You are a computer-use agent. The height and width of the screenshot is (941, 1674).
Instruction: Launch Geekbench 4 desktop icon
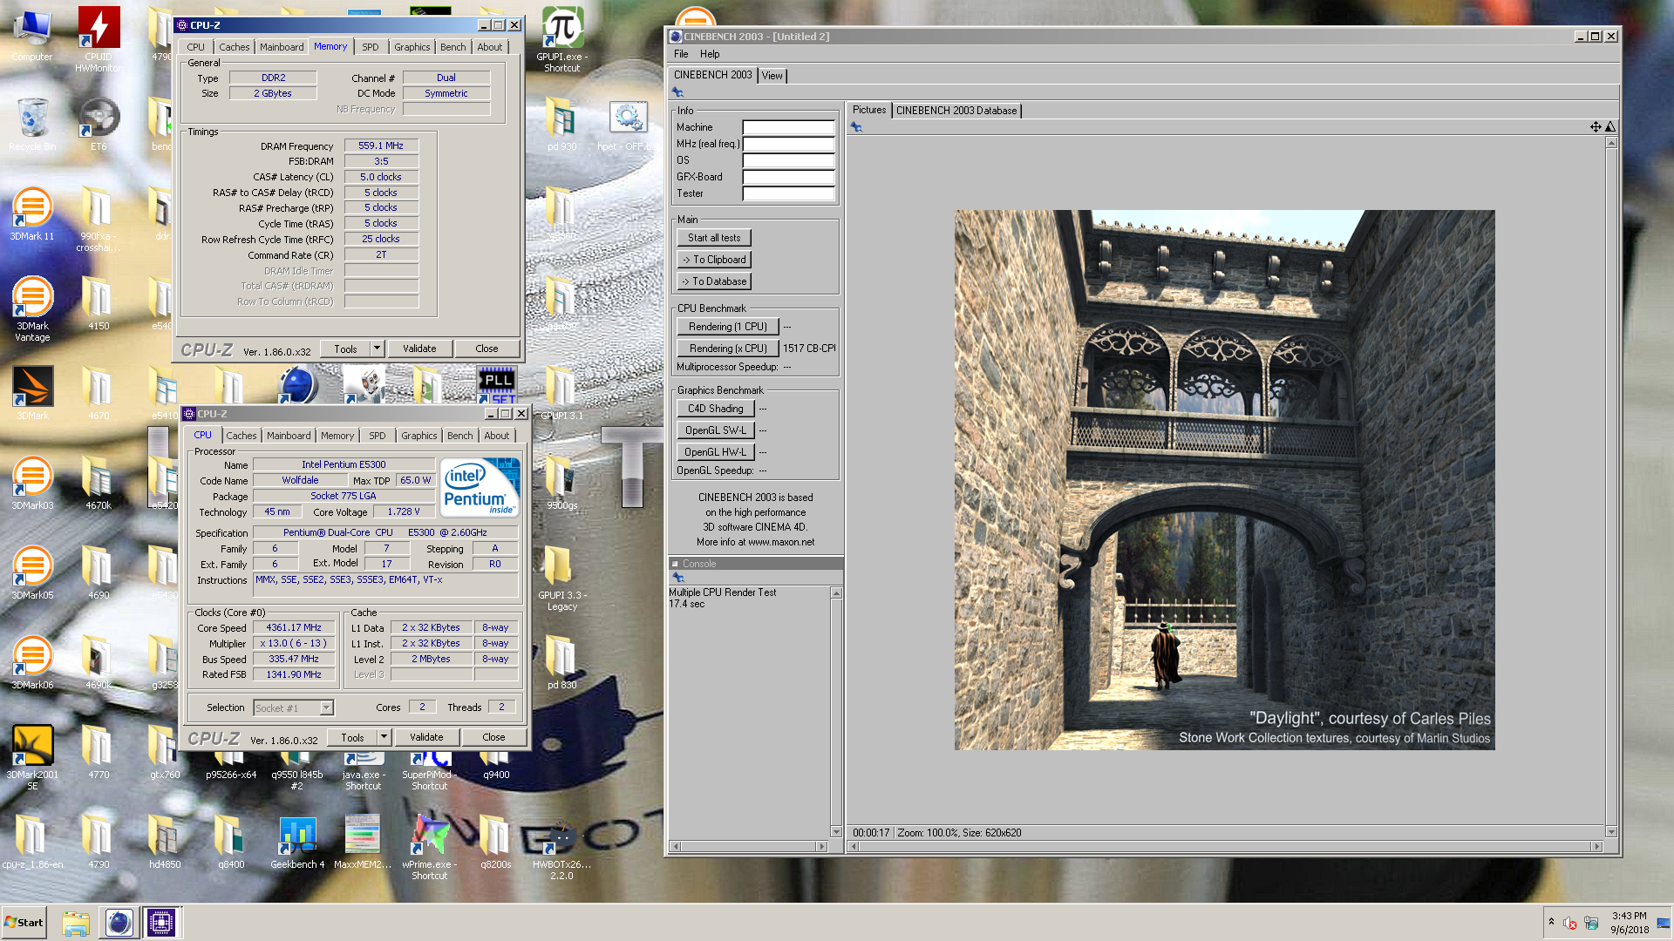tap(297, 843)
